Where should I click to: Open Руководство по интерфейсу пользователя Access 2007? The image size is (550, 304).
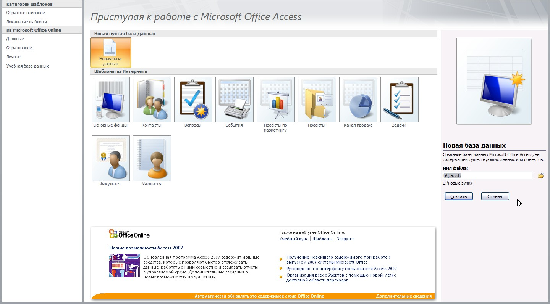[341, 269]
